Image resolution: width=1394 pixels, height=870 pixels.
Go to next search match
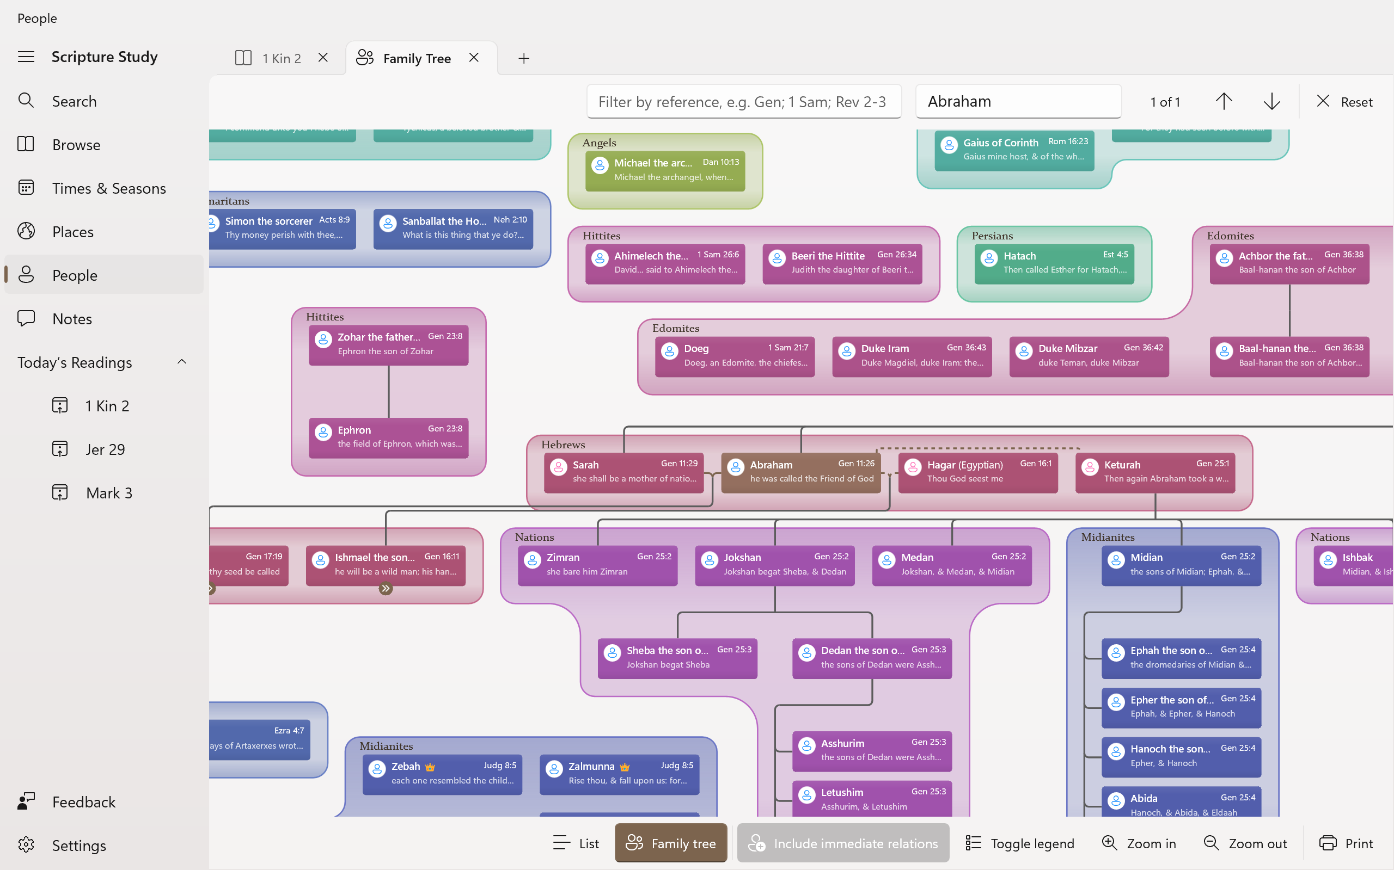1271,102
